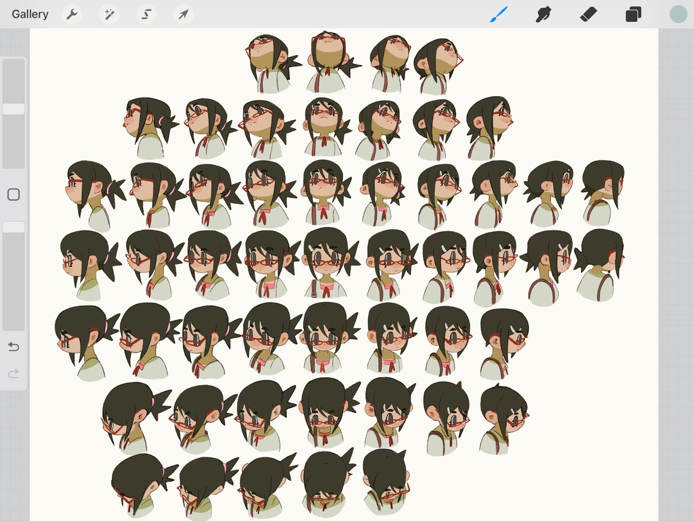Tap the front-facing face with pink bow
Viewport: 694px width, 521px height.
(327, 263)
